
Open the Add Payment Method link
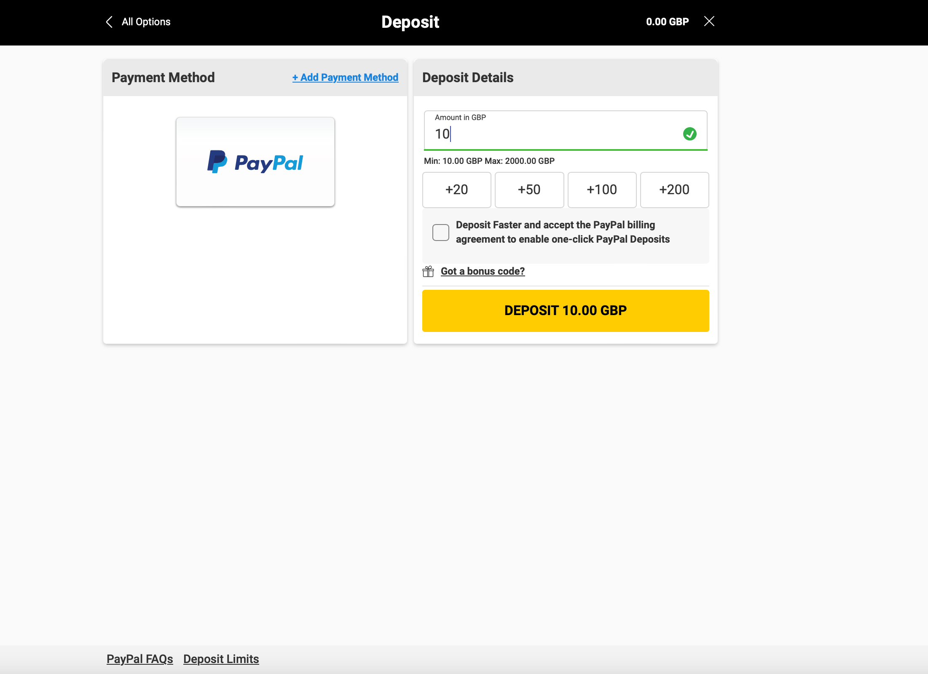pyautogui.click(x=345, y=78)
